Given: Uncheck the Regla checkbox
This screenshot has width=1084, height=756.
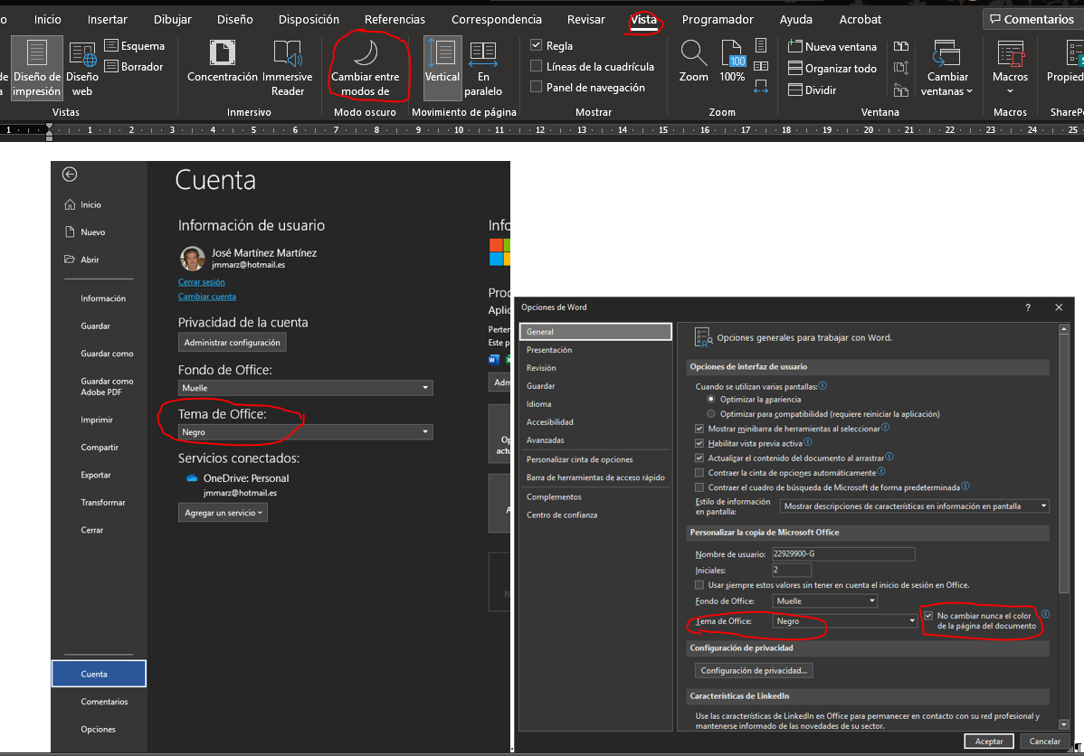Looking at the screenshot, I should pyautogui.click(x=537, y=45).
